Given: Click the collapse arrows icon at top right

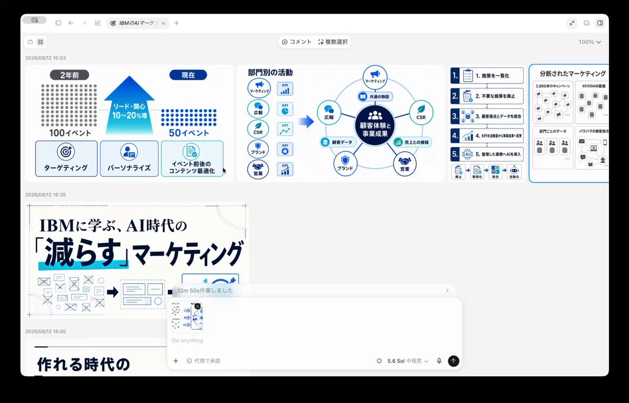Looking at the screenshot, I should (x=572, y=23).
